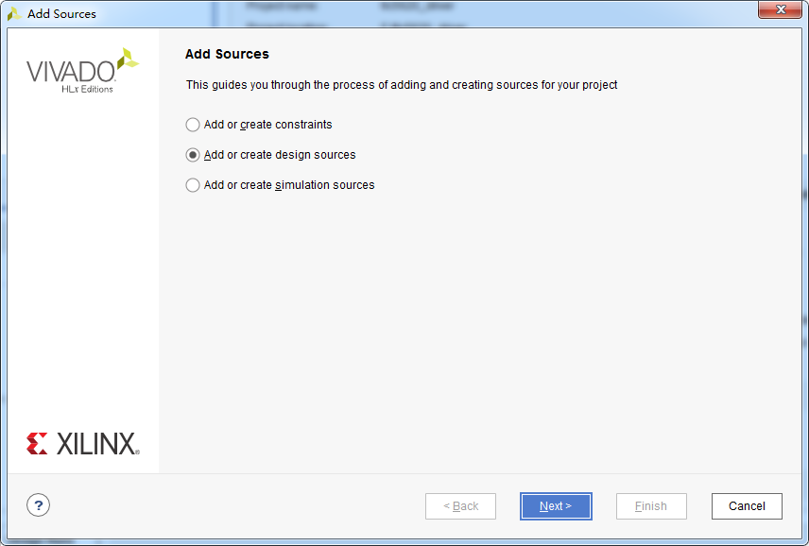The width and height of the screenshot is (809, 546).
Task: Cancel the Add Sources wizard
Action: (x=747, y=506)
